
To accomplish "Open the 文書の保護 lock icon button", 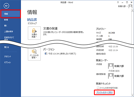I will coord(34,33).
